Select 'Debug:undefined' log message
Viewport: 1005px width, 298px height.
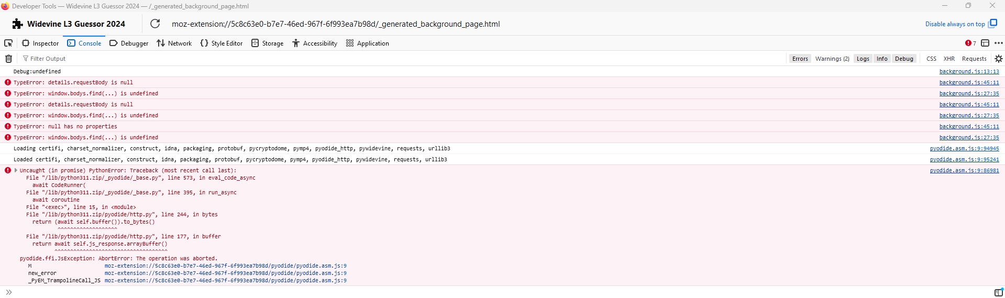pos(37,71)
